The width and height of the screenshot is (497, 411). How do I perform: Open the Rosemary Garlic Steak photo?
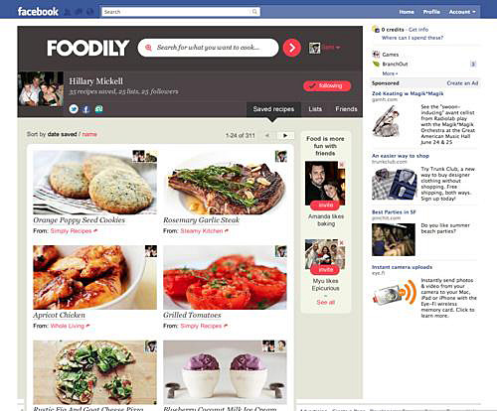[x=225, y=183]
